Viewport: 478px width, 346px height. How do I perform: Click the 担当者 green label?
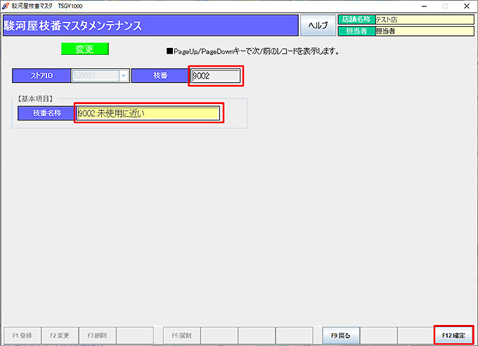356,31
